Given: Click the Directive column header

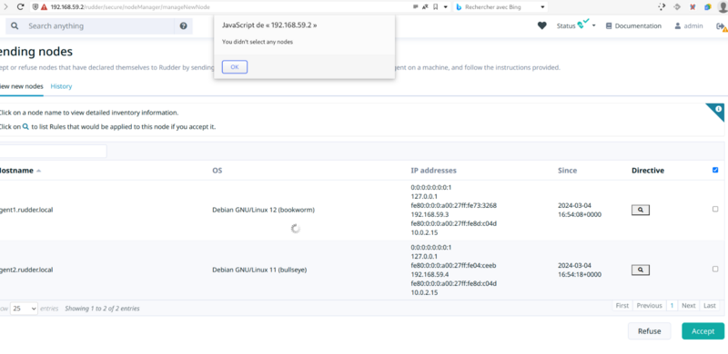Looking at the screenshot, I should click(x=648, y=171).
